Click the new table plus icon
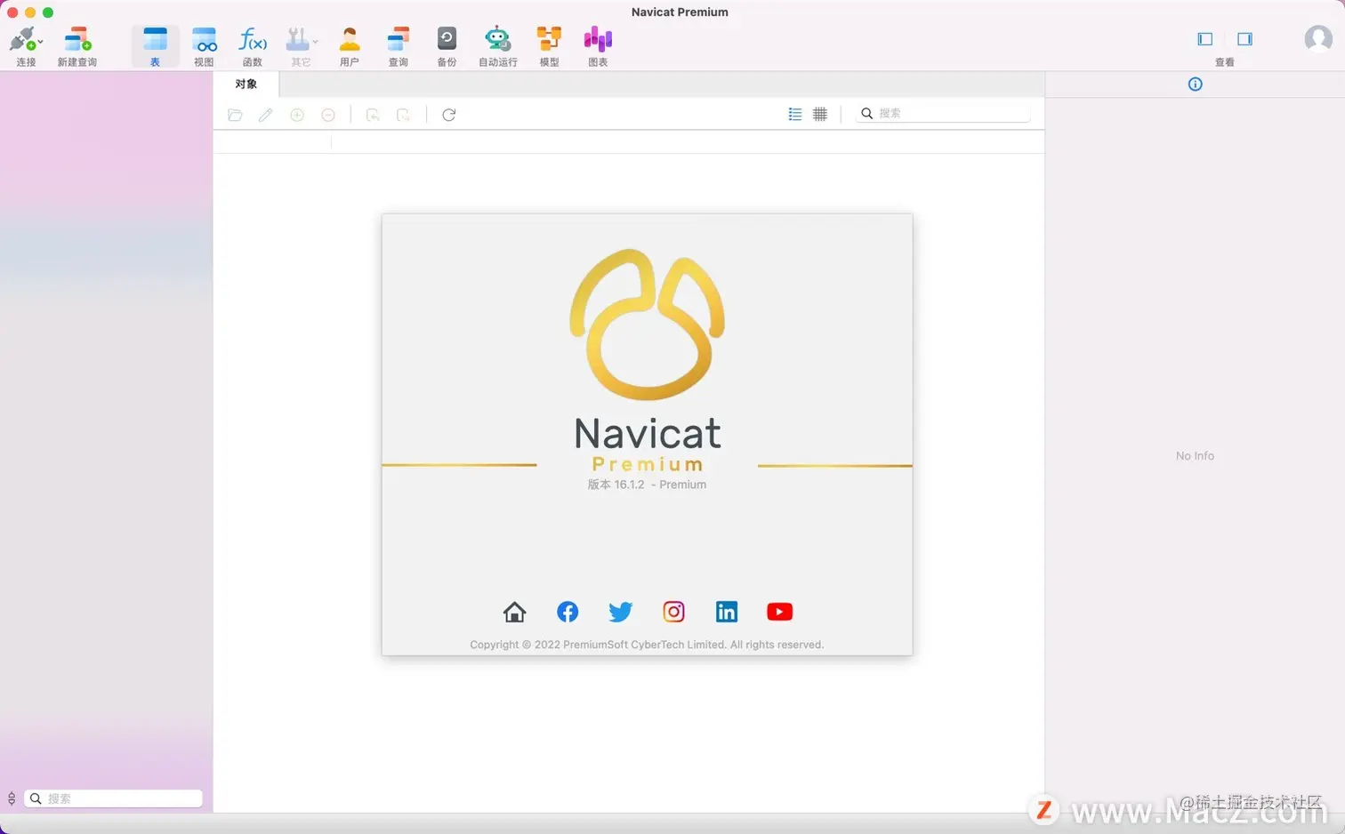 tap(297, 115)
